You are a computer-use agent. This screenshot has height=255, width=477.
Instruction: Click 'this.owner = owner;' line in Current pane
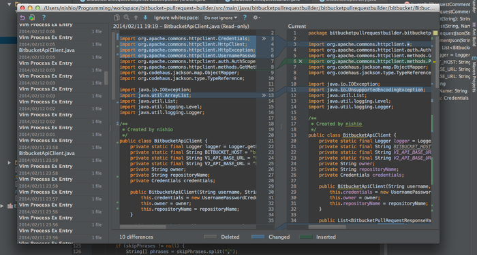tap(354, 198)
